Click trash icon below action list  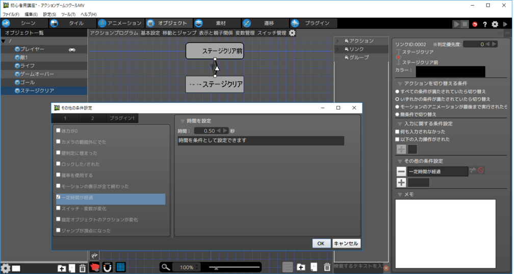[x=327, y=267]
